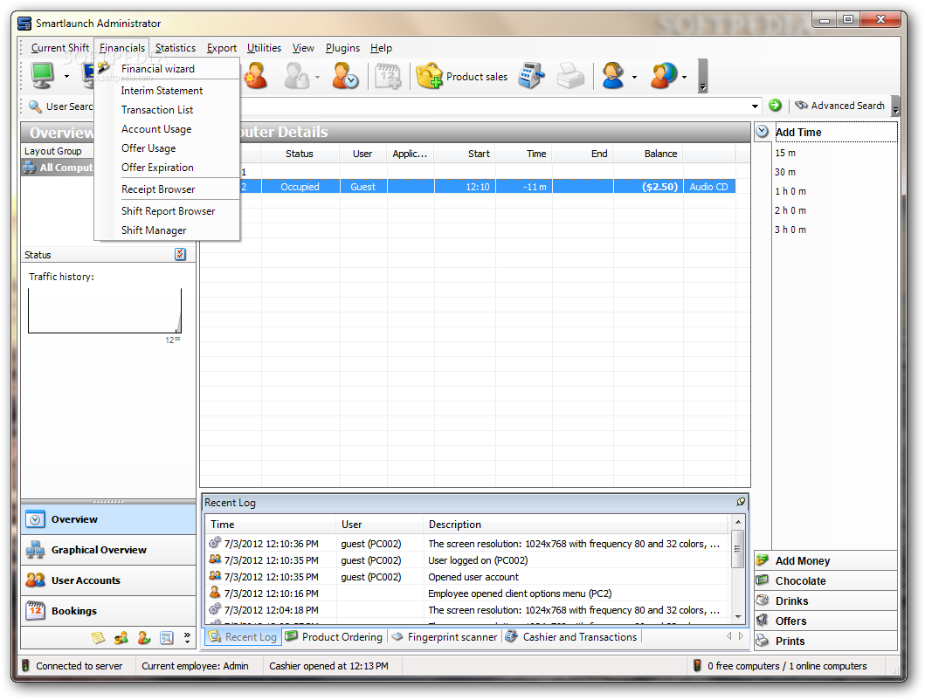
Task: Click the headset employee toolbar icon
Action: coord(613,75)
